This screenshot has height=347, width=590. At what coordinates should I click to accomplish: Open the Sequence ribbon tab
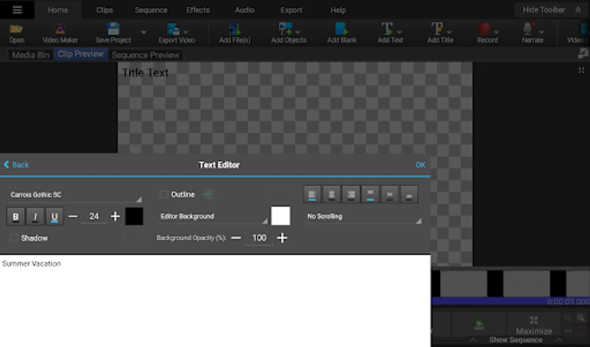[x=151, y=10]
